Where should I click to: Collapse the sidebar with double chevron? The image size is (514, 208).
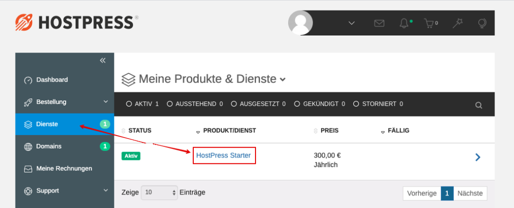point(102,60)
